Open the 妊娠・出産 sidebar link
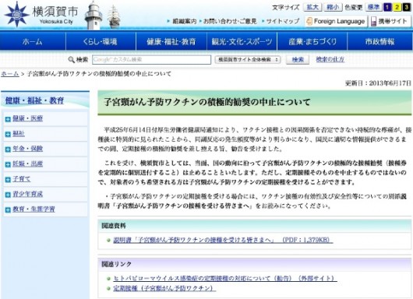The width and height of the screenshot is (413, 299). [27, 164]
